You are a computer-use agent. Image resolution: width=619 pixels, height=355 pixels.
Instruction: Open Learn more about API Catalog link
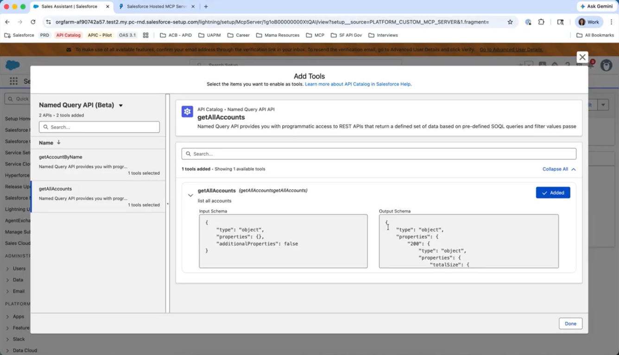coord(358,84)
